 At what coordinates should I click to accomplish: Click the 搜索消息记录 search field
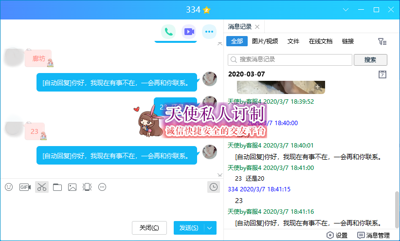click(x=290, y=59)
